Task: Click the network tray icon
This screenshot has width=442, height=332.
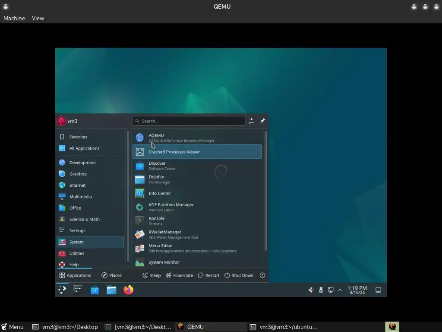Action: [331, 290]
